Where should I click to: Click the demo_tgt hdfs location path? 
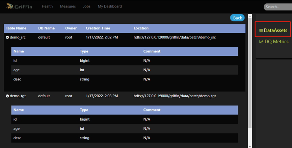point(175,96)
